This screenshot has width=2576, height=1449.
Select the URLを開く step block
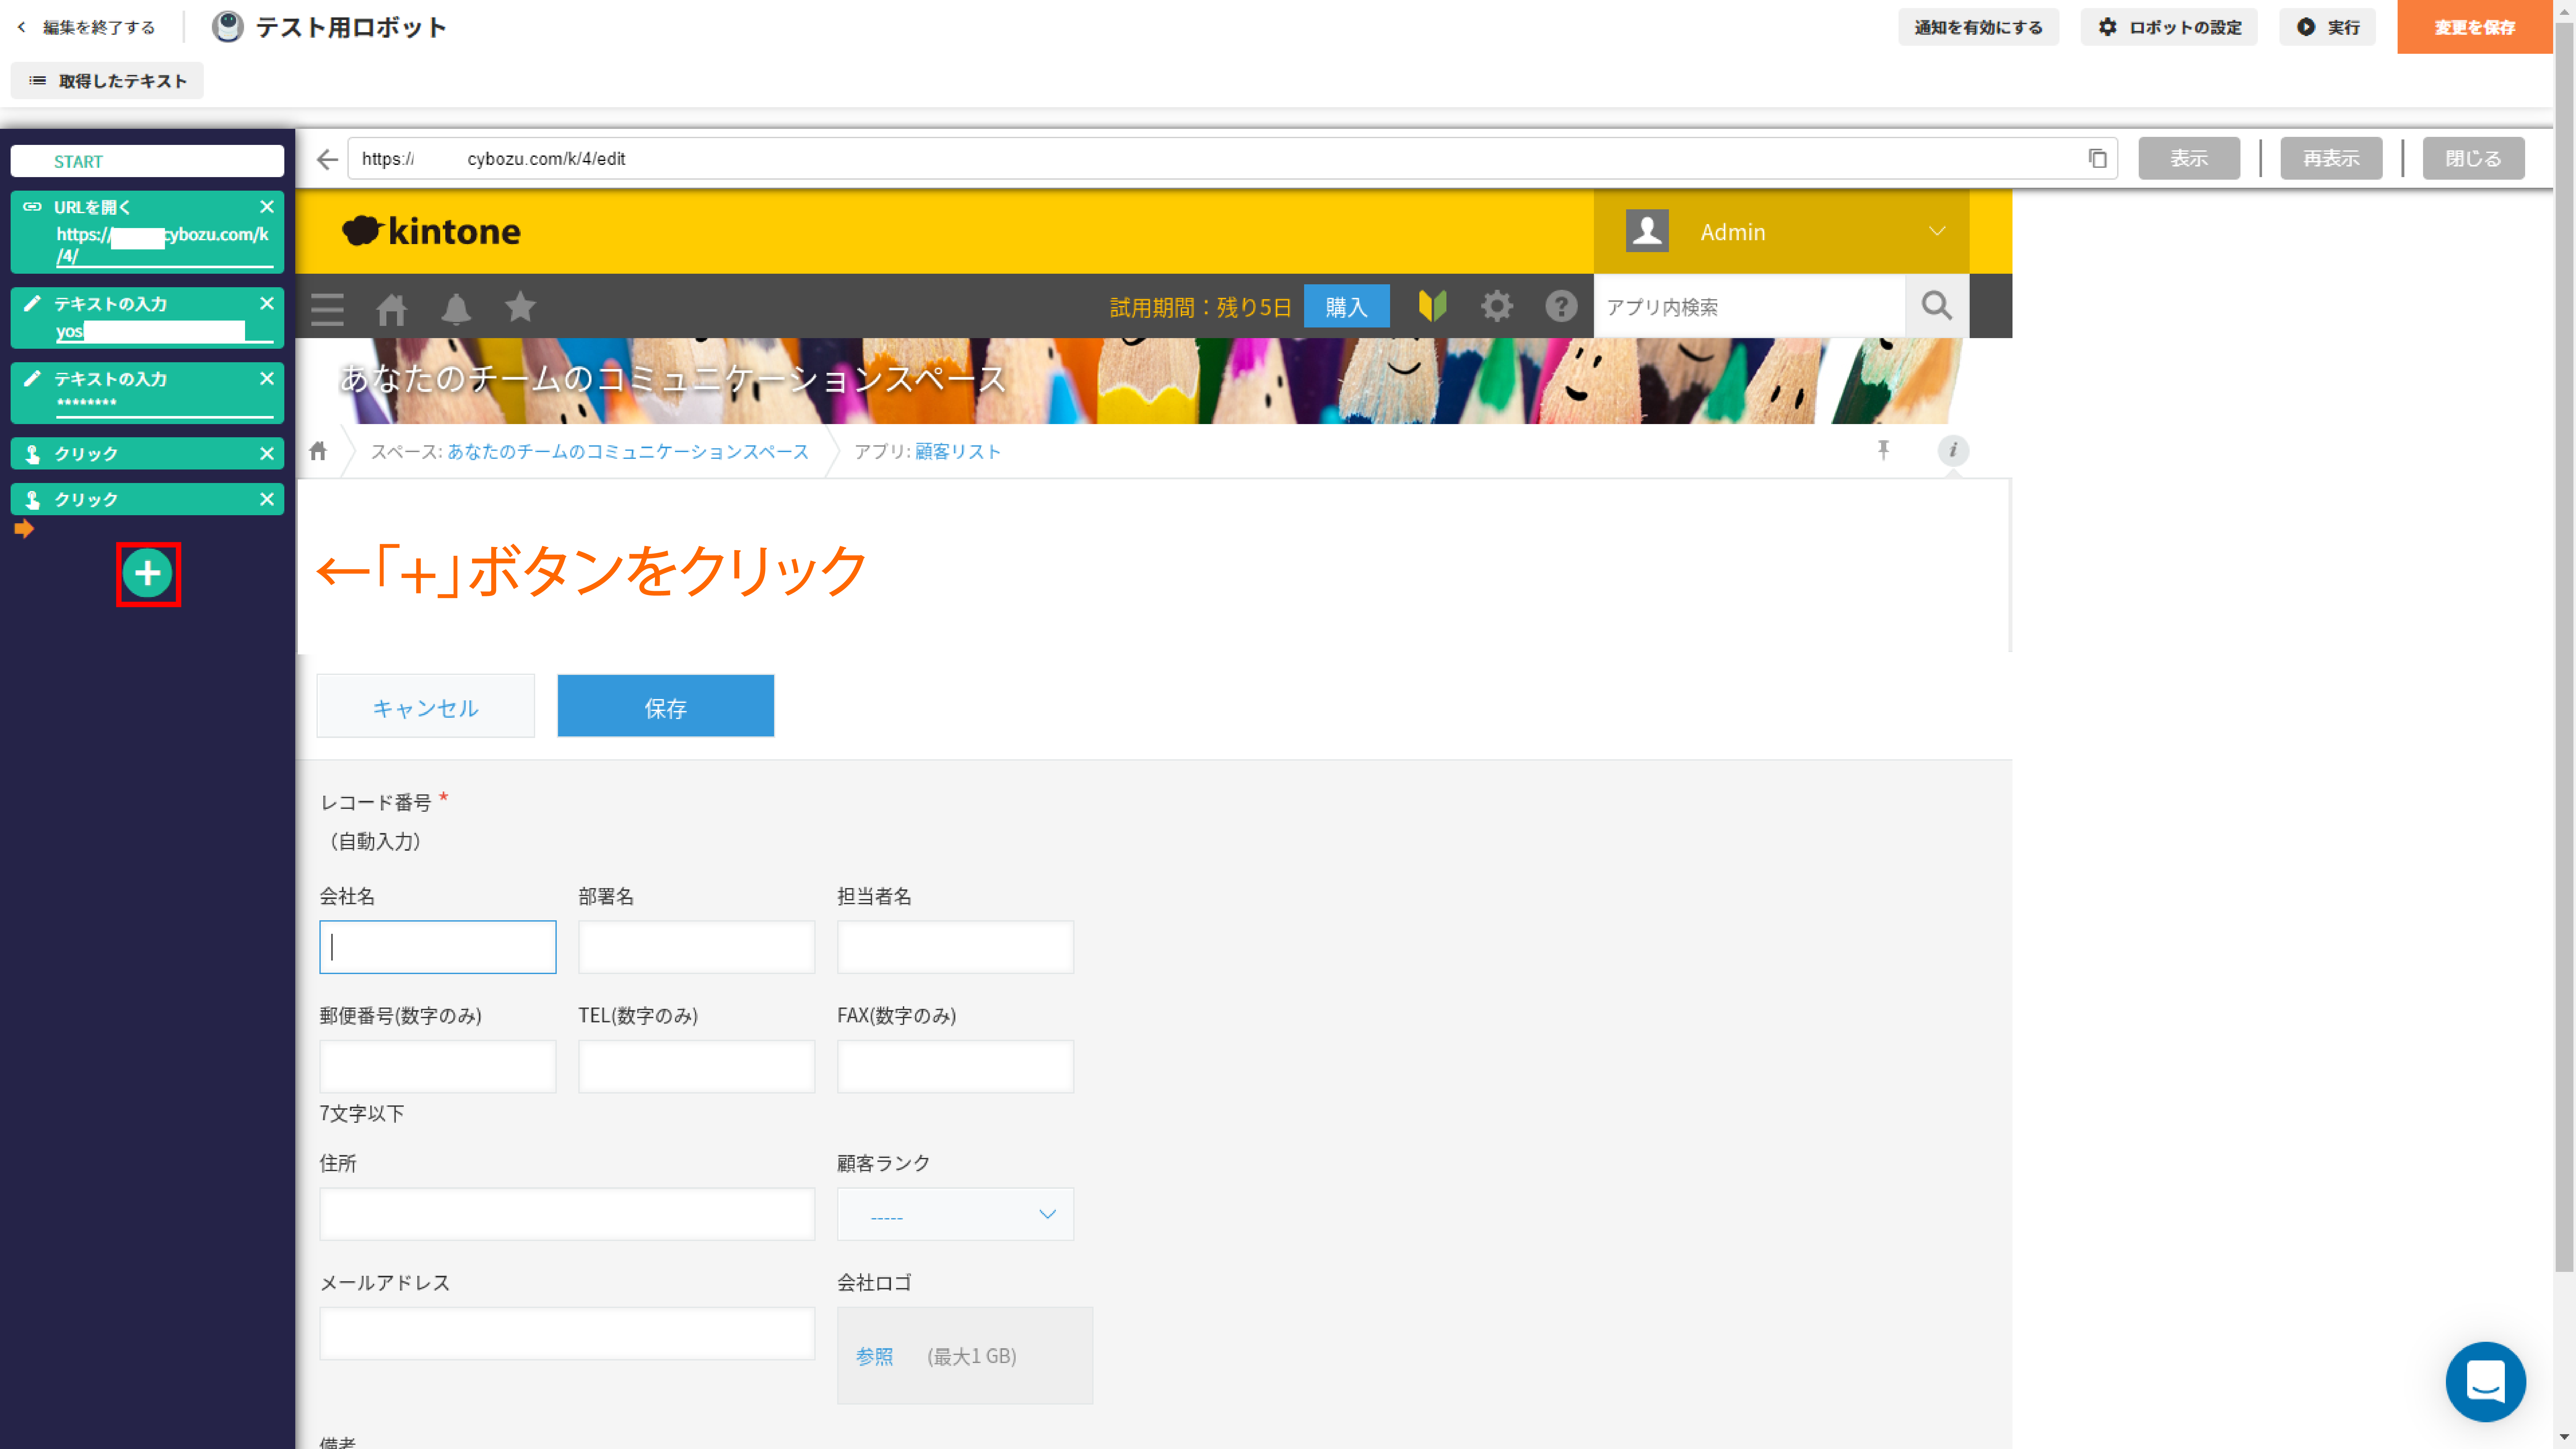pyautogui.click(x=147, y=232)
